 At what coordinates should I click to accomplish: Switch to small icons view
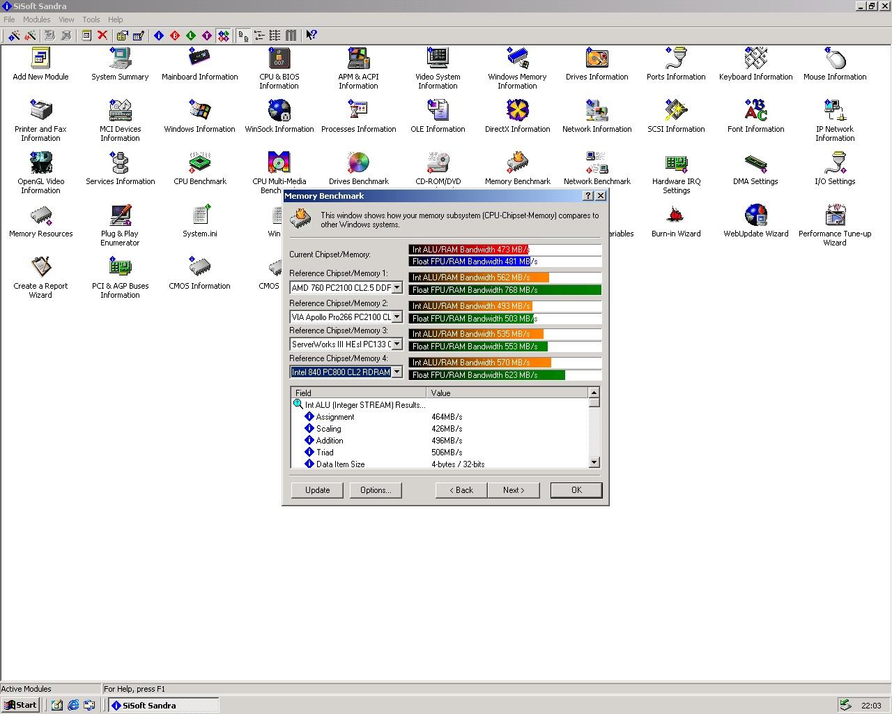click(259, 35)
